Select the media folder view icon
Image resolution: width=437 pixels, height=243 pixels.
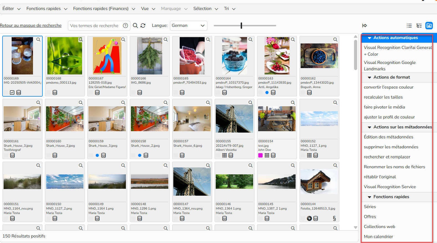[x=429, y=25]
